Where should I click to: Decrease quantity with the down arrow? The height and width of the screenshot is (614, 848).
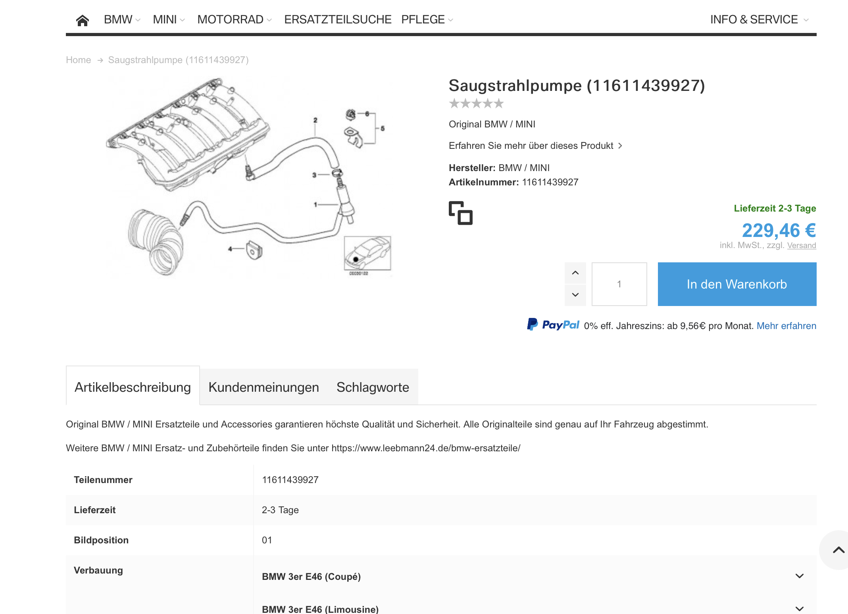click(x=575, y=295)
